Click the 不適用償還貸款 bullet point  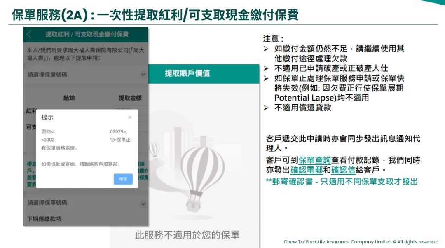click(302, 108)
